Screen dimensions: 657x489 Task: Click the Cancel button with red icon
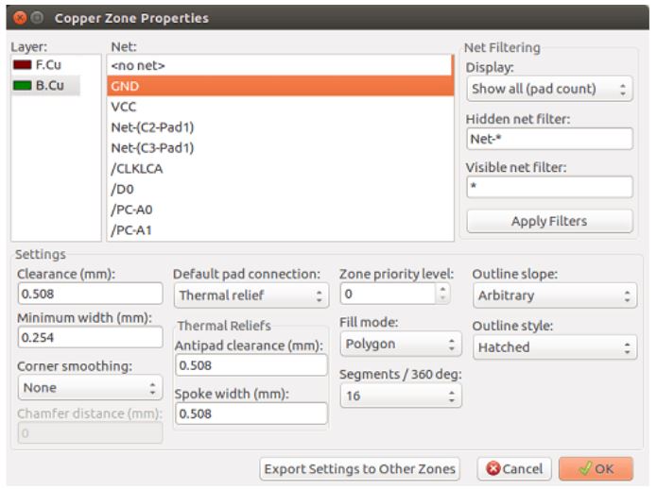(514, 469)
